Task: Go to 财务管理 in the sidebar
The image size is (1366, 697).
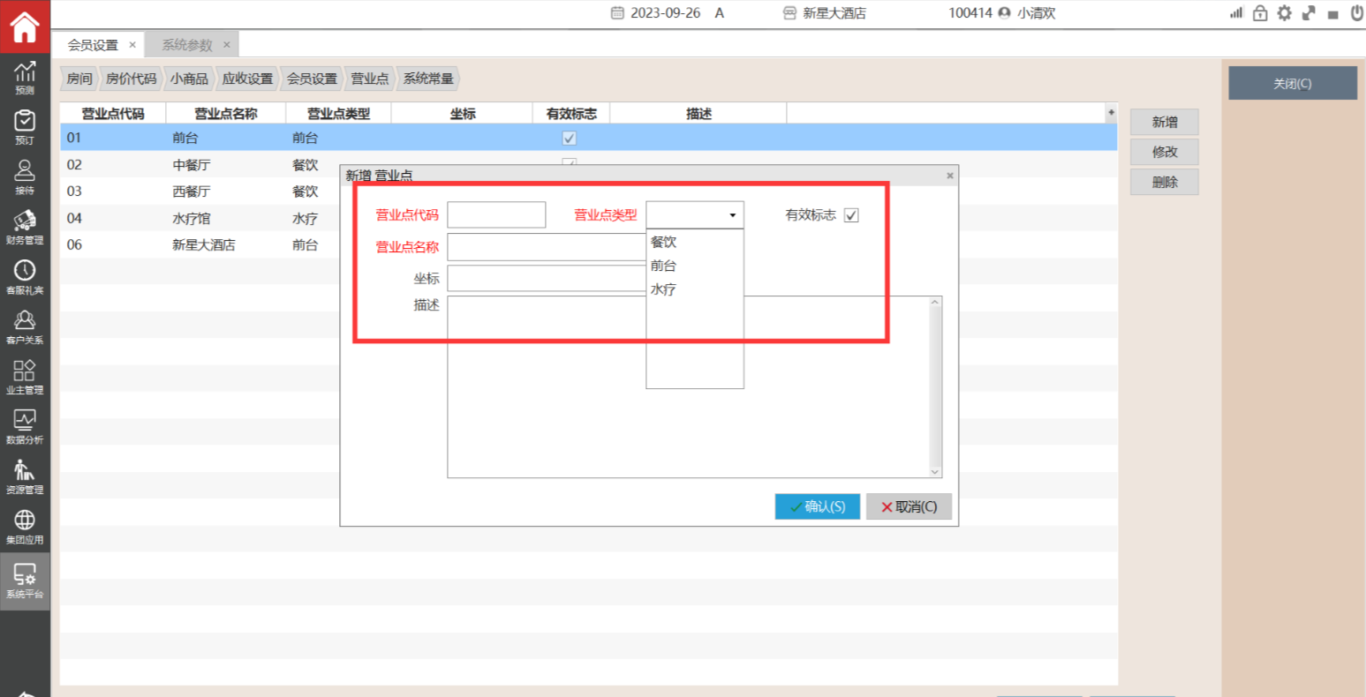Action: coord(25,226)
